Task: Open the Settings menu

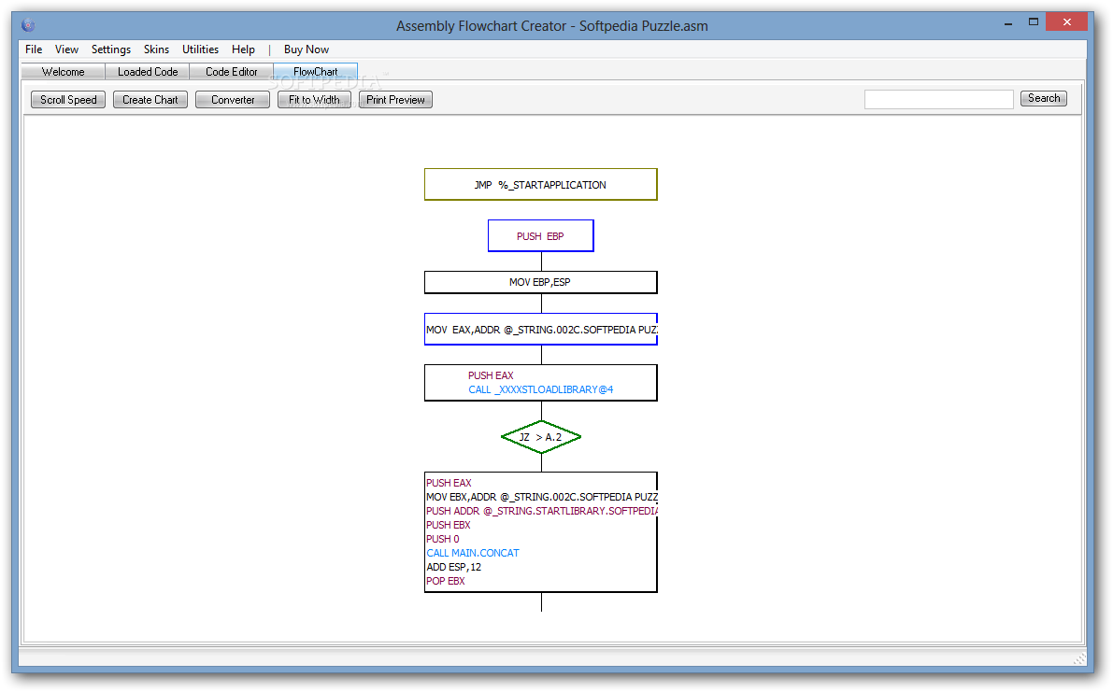Action: pyautogui.click(x=110, y=49)
